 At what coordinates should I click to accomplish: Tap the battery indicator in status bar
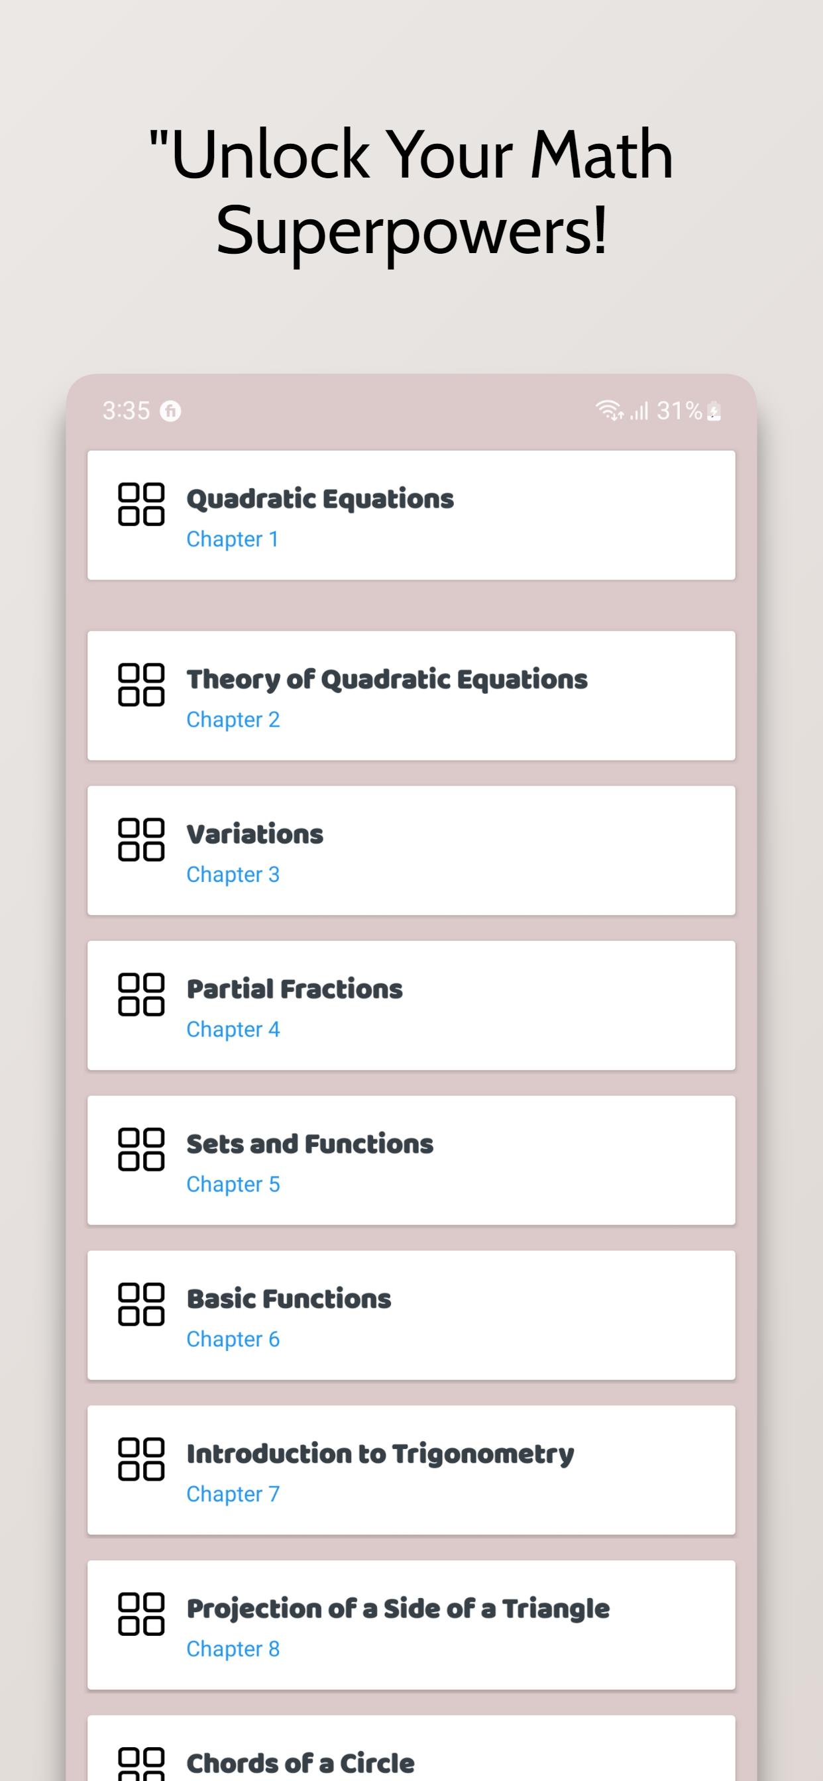coord(714,411)
